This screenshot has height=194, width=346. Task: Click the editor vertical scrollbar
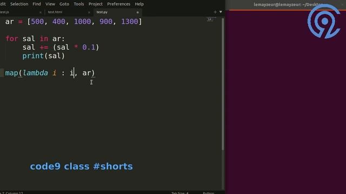(x=223, y=84)
